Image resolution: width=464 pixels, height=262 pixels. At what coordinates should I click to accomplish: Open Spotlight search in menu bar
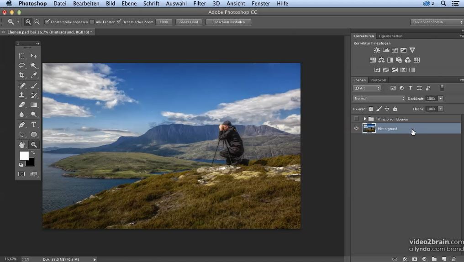(443, 4)
